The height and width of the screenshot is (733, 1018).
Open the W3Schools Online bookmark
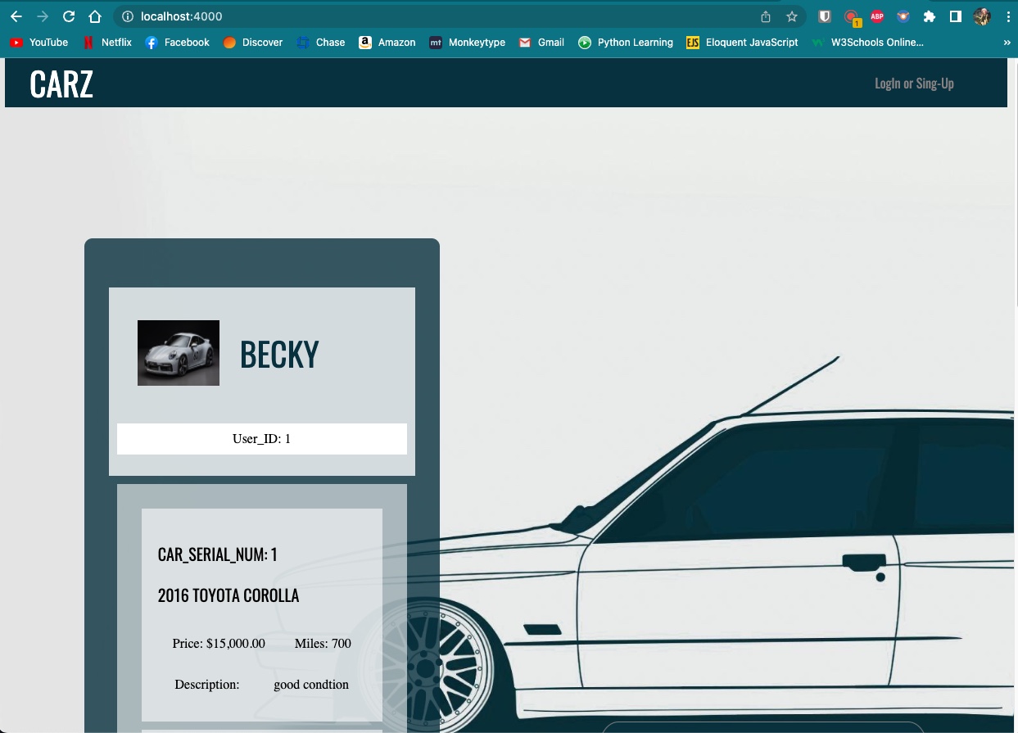point(868,43)
